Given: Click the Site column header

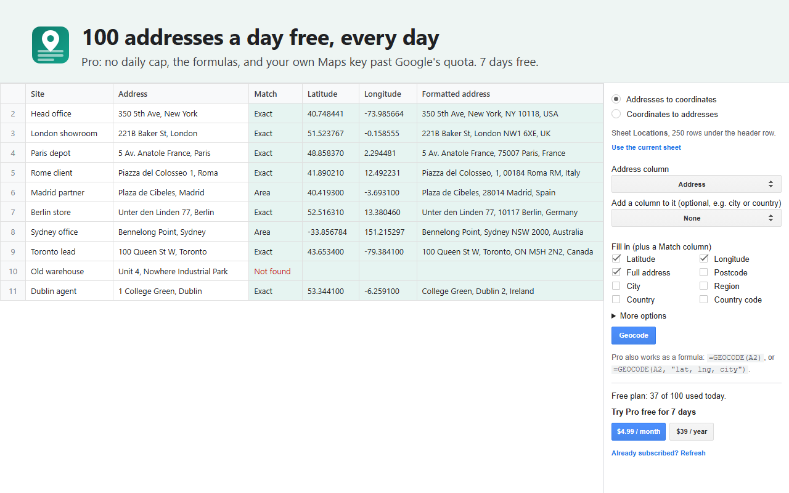Looking at the screenshot, I should [x=69, y=94].
